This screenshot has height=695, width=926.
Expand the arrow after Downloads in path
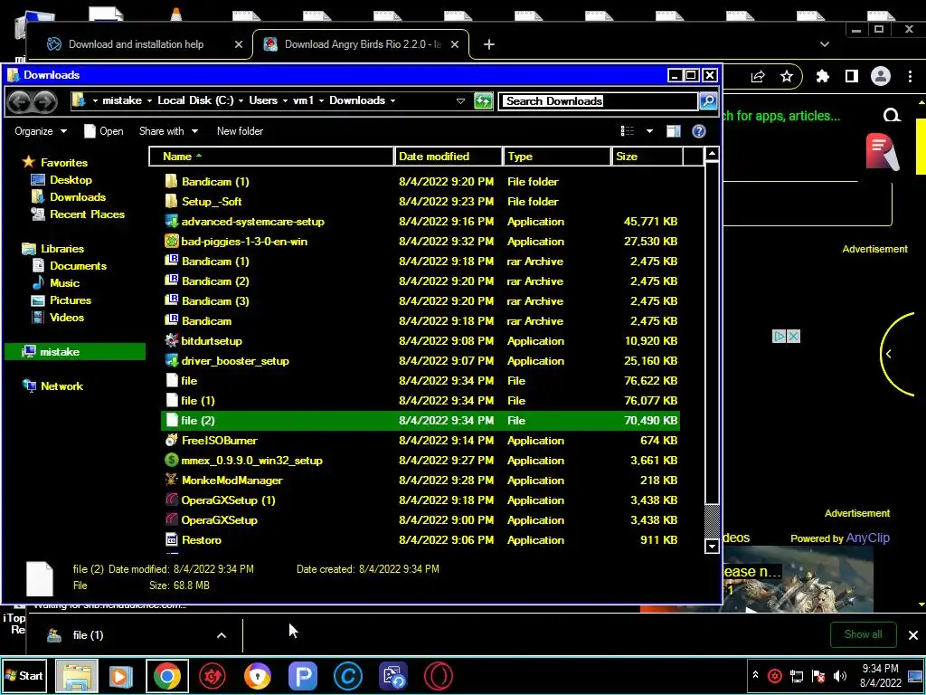392,101
